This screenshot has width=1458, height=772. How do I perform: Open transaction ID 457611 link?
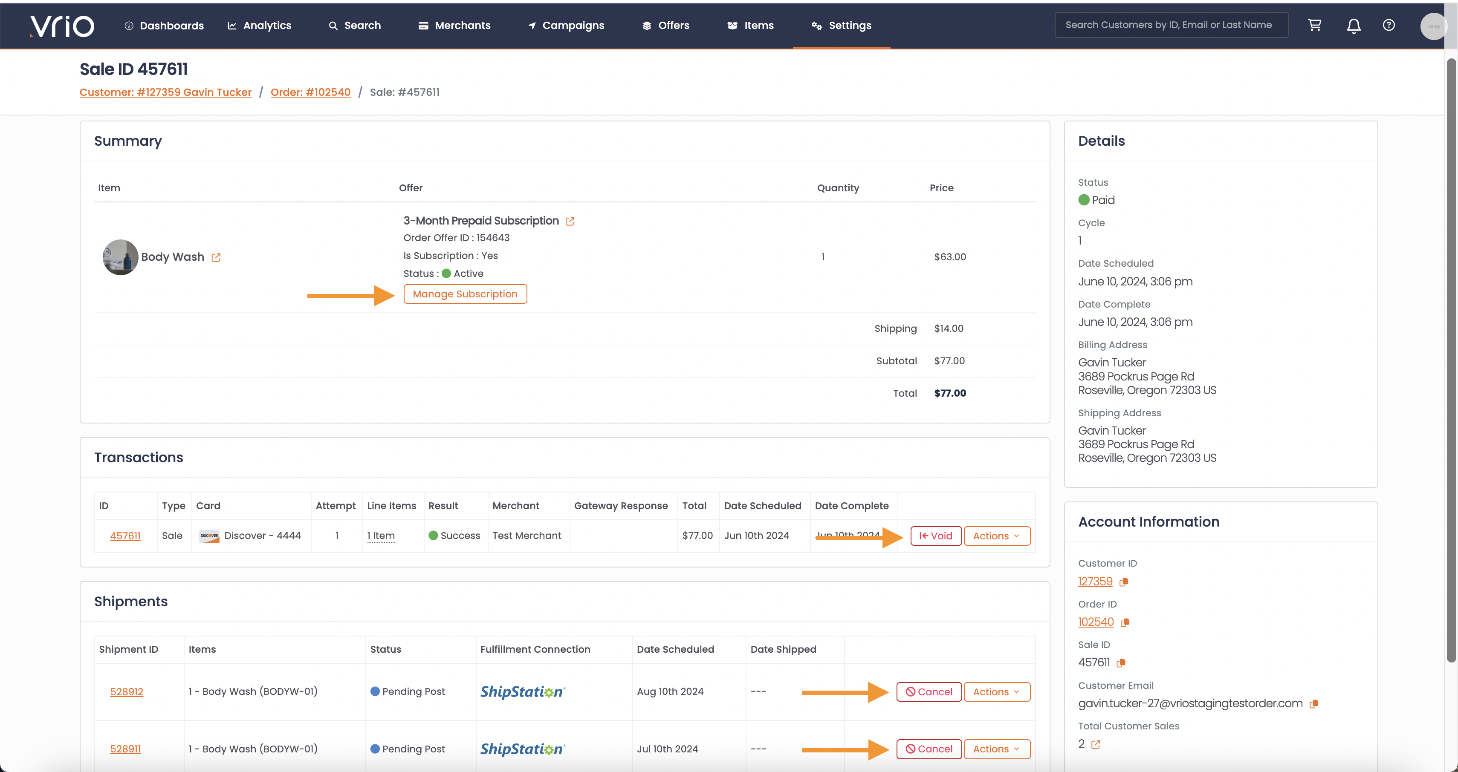tap(125, 536)
